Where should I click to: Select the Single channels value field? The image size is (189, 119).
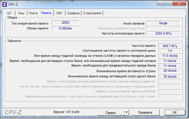click(x=163, y=23)
